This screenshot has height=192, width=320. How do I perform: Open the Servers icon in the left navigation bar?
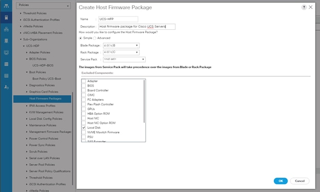click(6, 17)
